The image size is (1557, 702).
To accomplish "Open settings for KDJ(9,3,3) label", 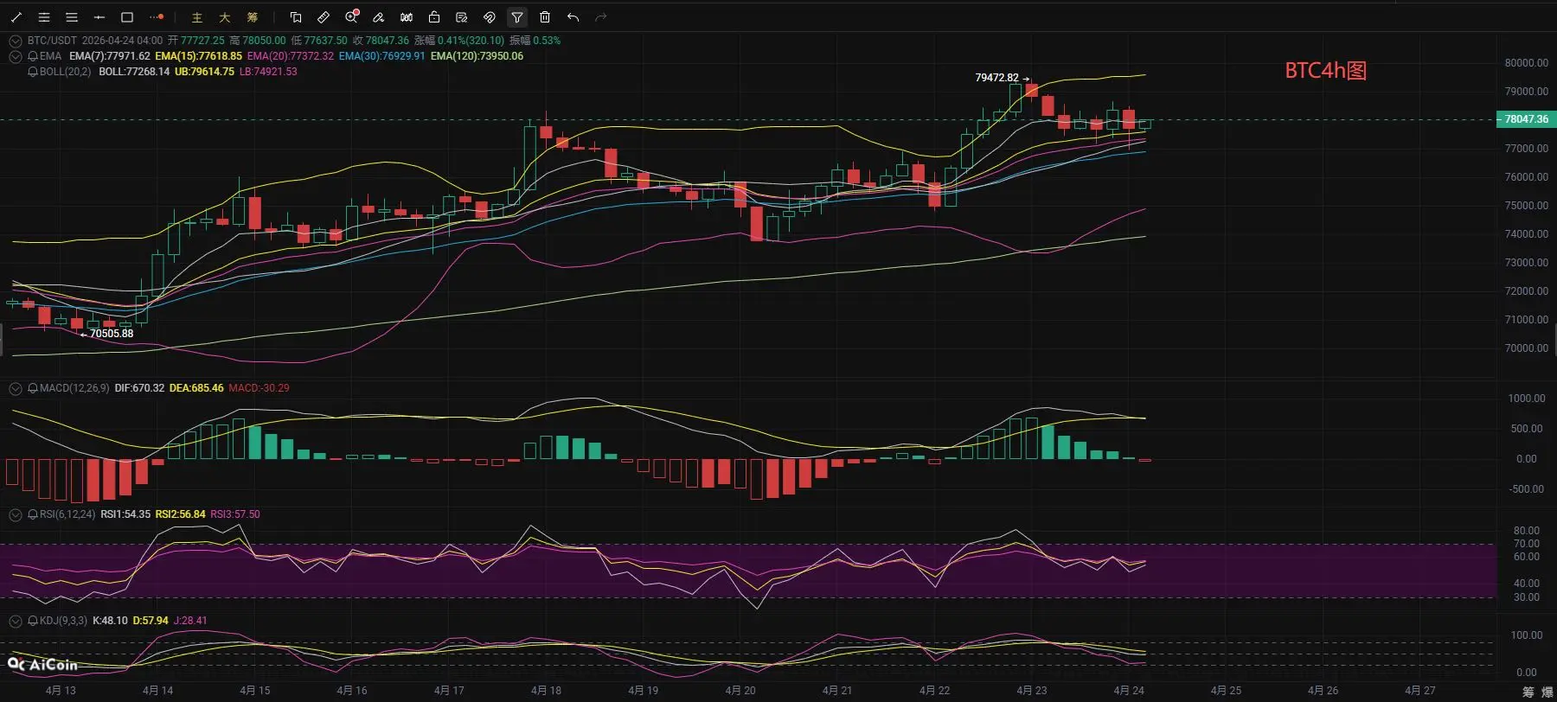I will 63,621.
